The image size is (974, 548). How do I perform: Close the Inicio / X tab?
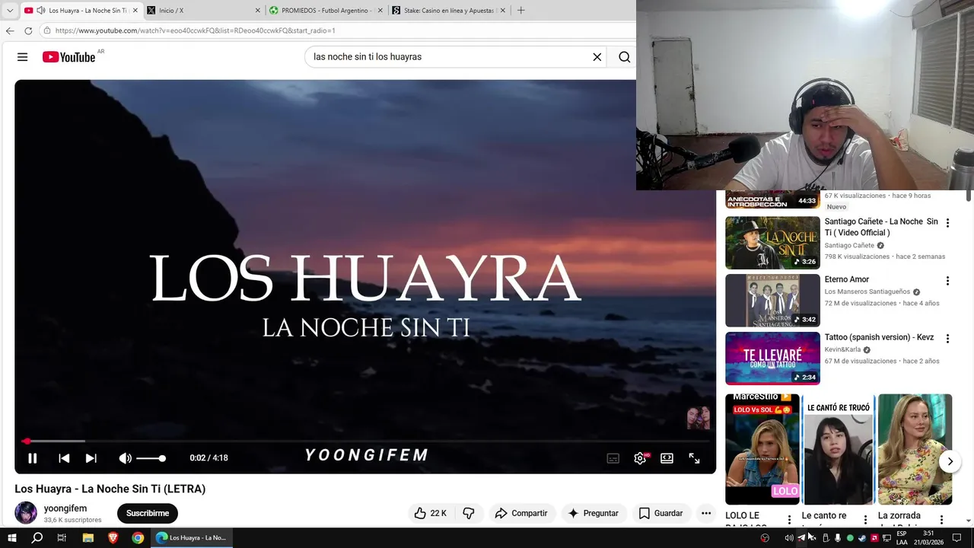[x=257, y=11]
